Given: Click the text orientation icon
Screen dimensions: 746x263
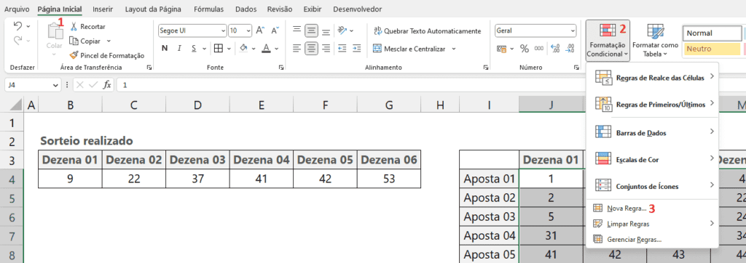Looking at the screenshot, I should click(x=342, y=31).
